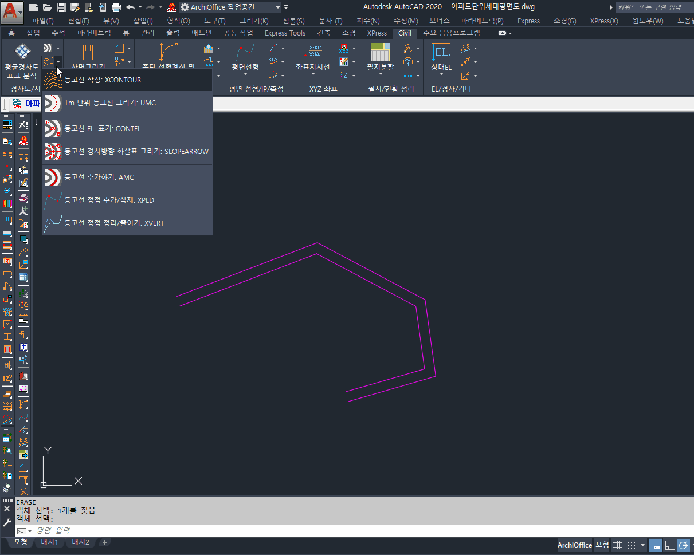
Task: Click the 평균경사도 표고 분석 grid icon
Action: (22, 52)
